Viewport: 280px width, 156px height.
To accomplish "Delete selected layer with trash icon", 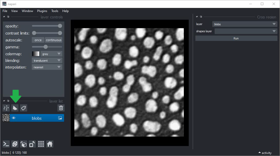I will coord(61,108).
